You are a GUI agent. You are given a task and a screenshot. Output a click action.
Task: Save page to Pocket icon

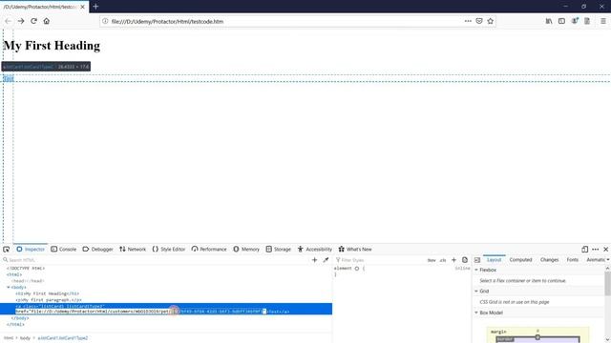pyautogui.click(x=479, y=21)
